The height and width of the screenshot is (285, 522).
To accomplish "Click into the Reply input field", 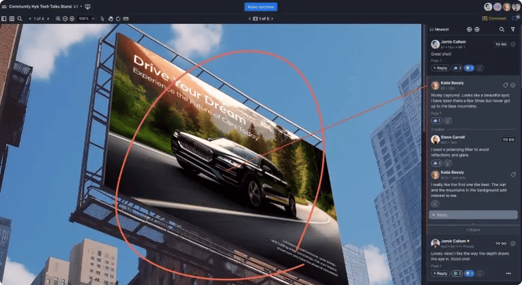I will (x=473, y=215).
